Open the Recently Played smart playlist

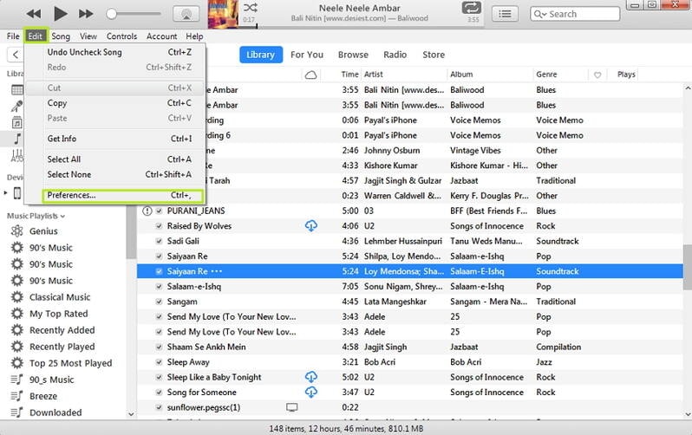tap(62, 347)
